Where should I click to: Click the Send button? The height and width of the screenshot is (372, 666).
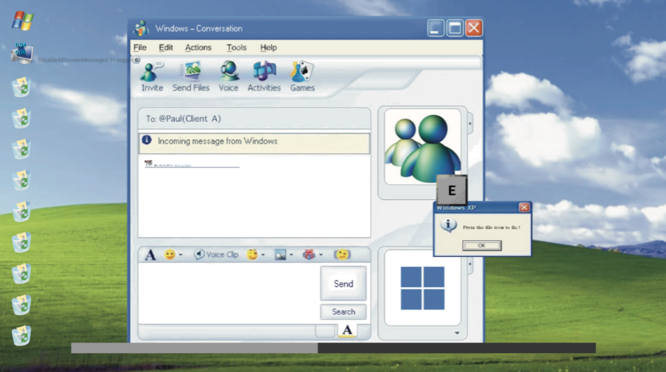pos(343,284)
